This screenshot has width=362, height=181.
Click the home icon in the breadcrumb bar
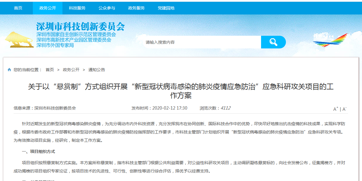(9, 69)
